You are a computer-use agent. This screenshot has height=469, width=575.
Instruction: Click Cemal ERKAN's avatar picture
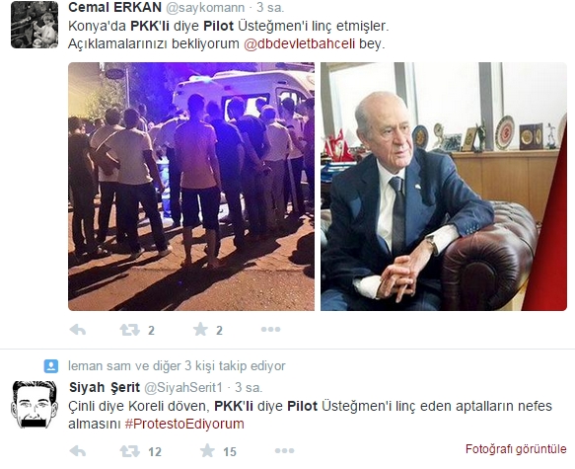click(35, 25)
